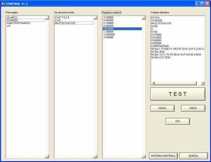
Task: Click the KONČAJ button
Action: click(x=193, y=156)
